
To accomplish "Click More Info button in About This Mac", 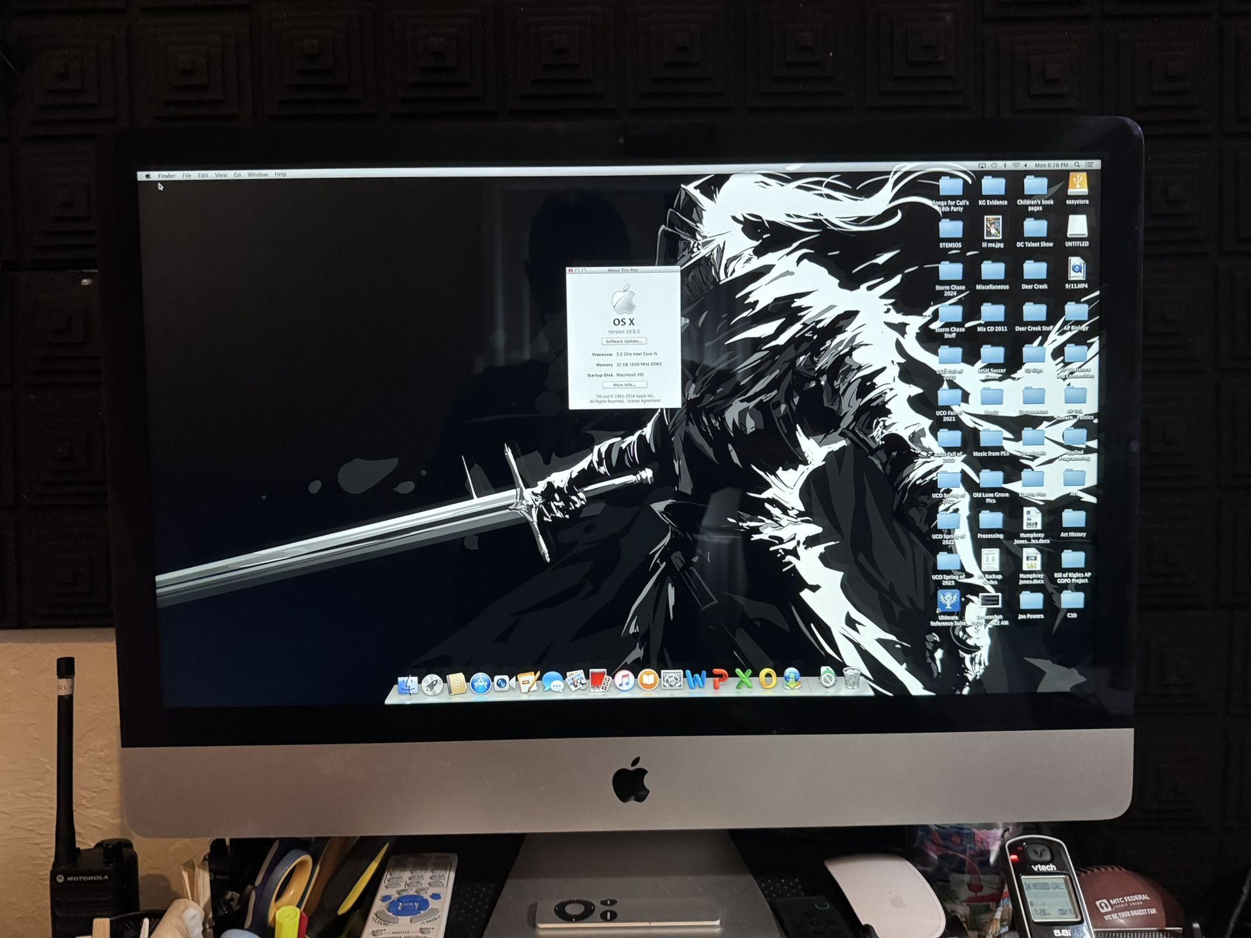I will click(x=624, y=385).
